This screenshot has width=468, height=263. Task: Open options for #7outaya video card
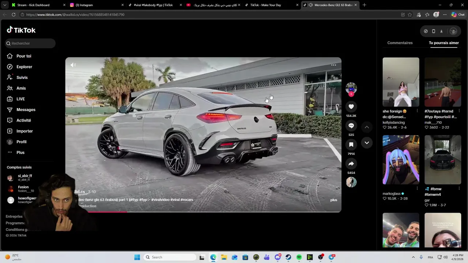(459, 111)
